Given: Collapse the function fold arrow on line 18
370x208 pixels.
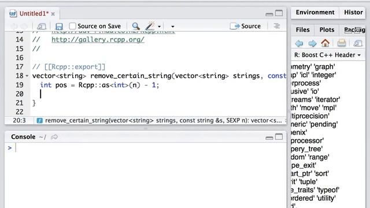Looking at the screenshot, I should pos(27,76).
